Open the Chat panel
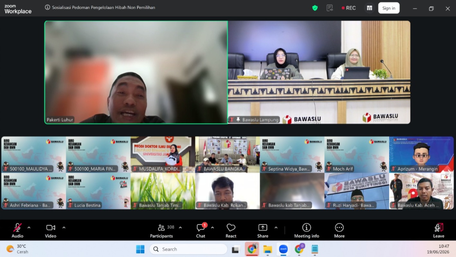456x257 pixels. pos(201,231)
